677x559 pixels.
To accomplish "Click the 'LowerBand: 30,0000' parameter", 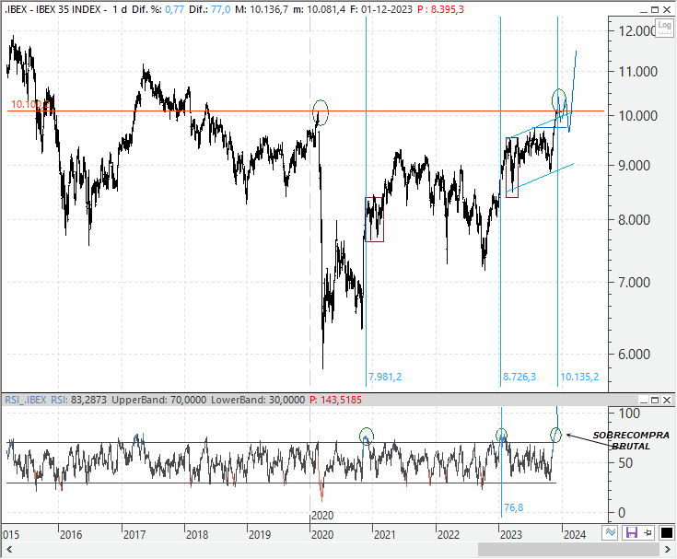I will click(x=258, y=400).
